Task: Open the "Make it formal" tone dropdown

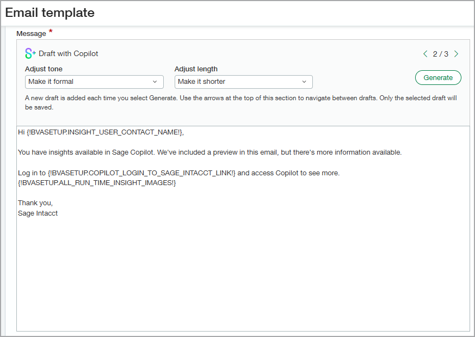Action: 94,82
